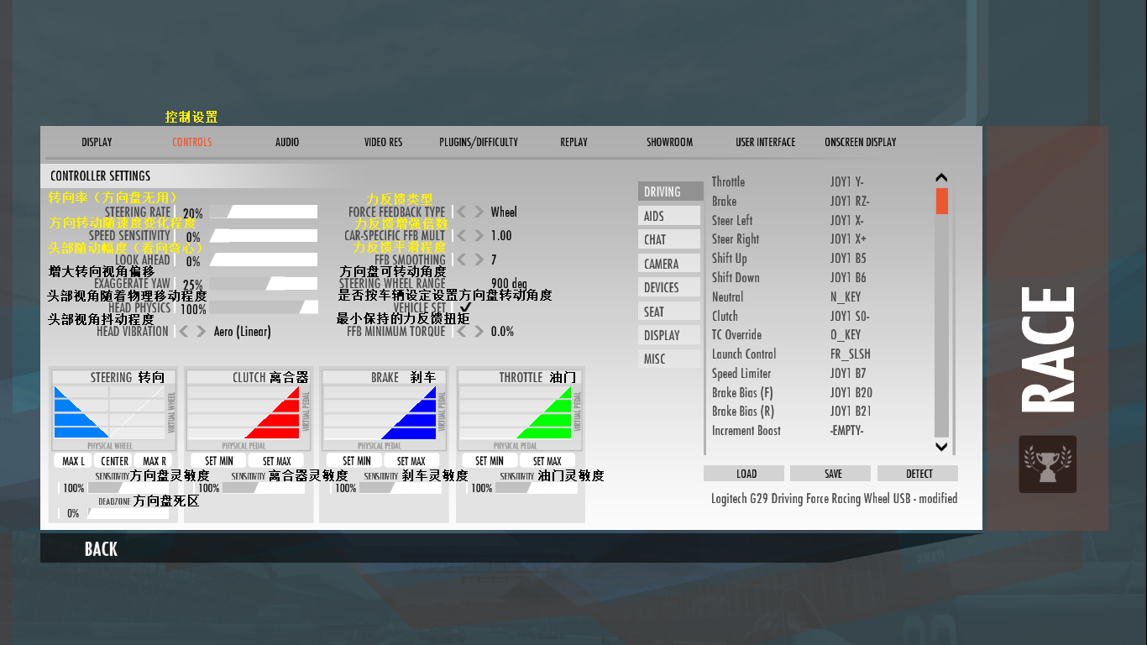Click Set Max under Clutch
Screen dimensions: 1147x645
point(276,461)
